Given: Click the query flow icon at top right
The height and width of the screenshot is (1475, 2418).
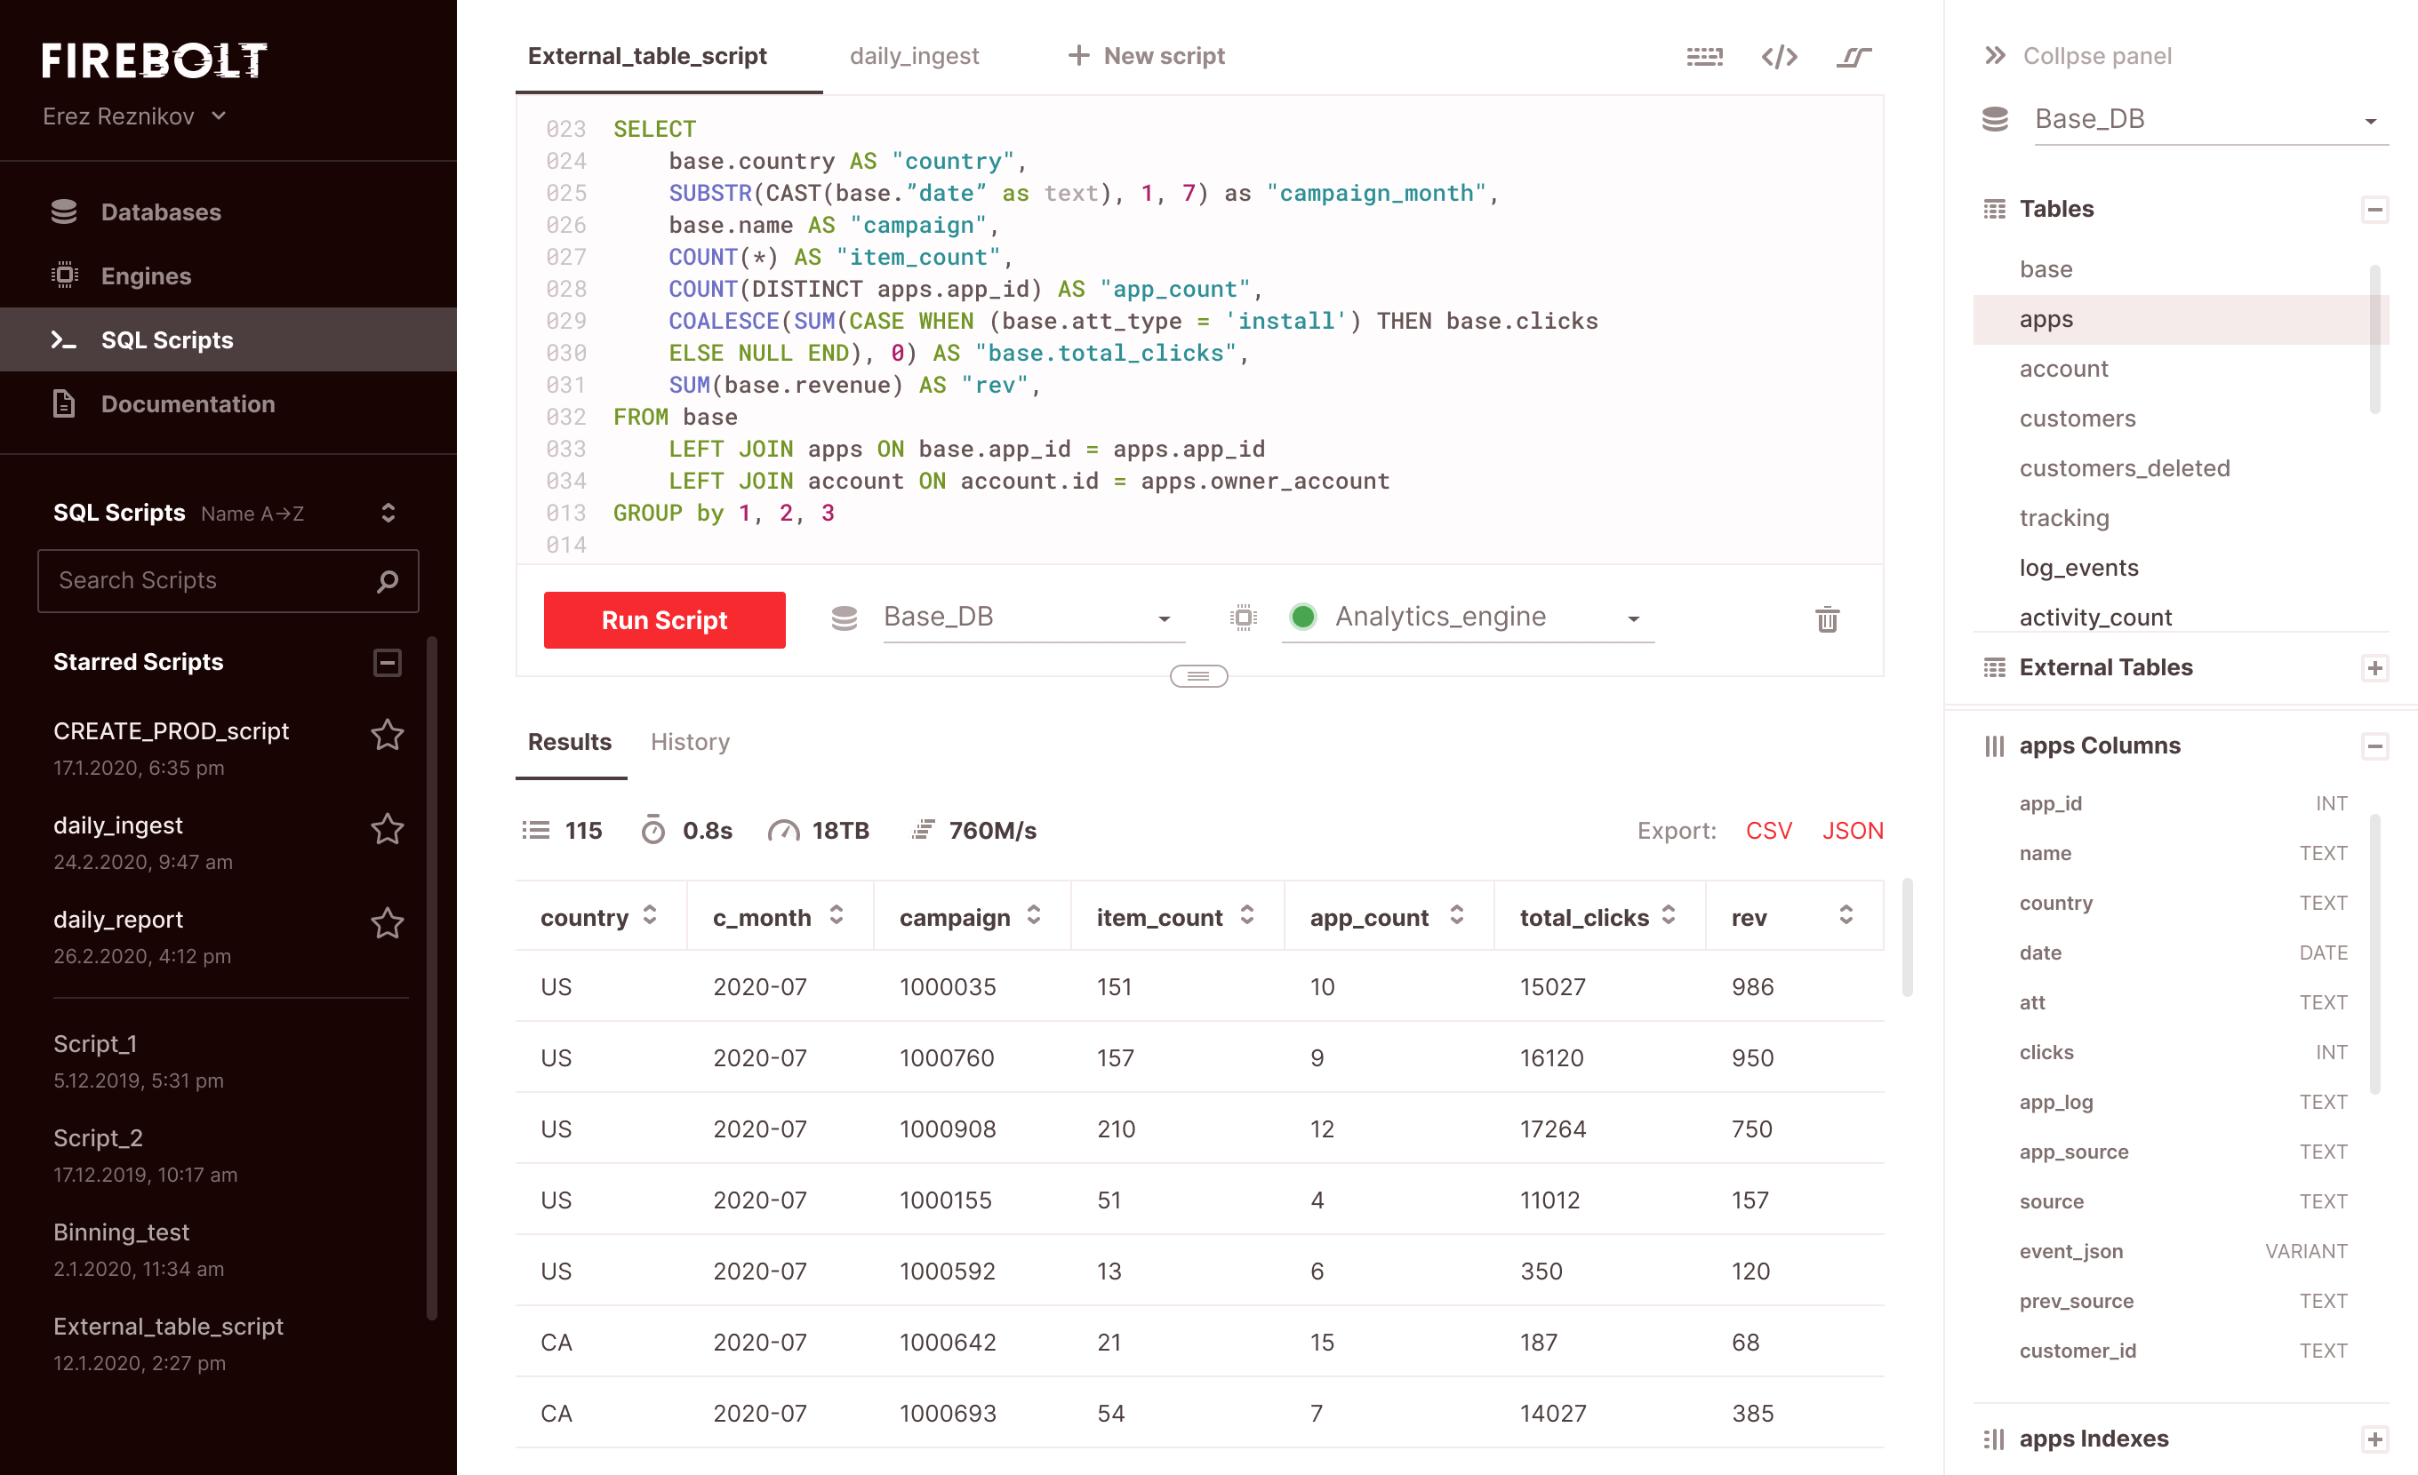Looking at the screenshot, I should (1853, 57).
